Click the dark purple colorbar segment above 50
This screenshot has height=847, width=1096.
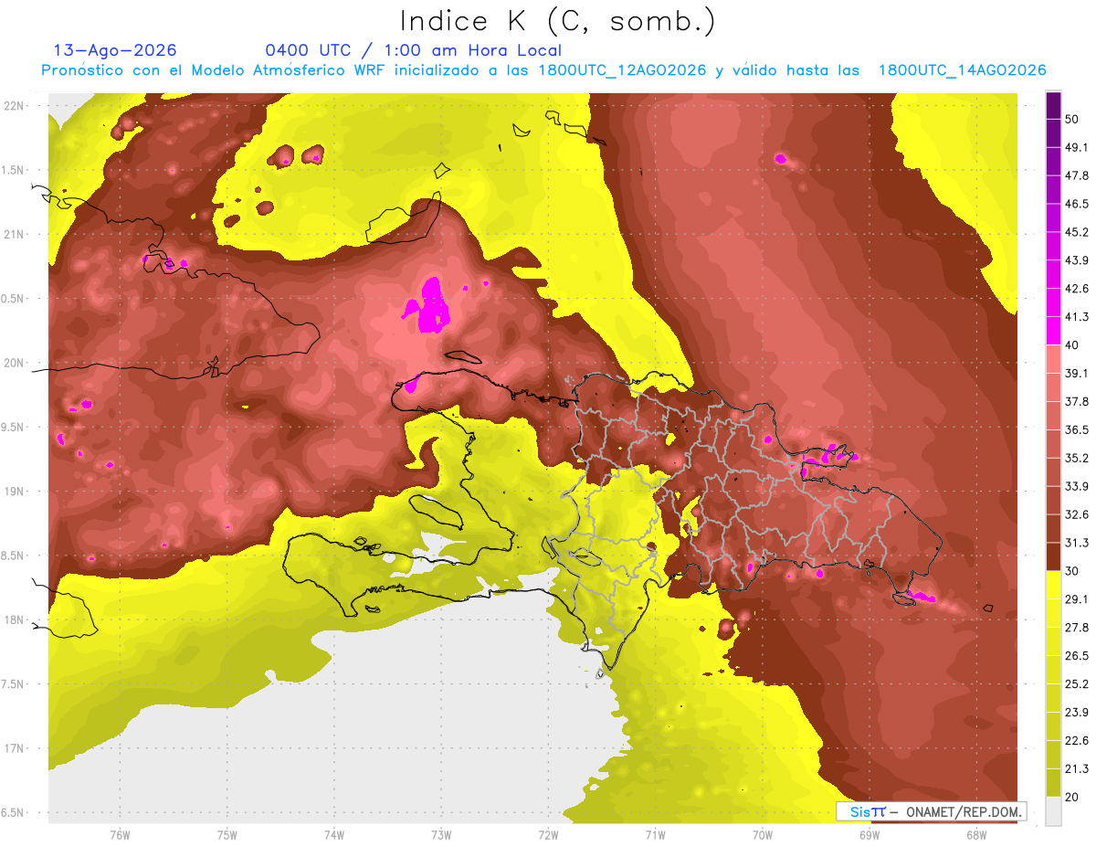pyautogui.click(x=1053, y=106)
